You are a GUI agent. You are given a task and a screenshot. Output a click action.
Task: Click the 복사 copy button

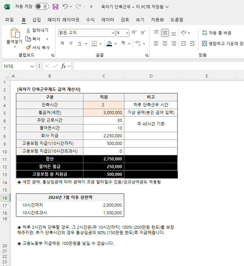[33, 39]
